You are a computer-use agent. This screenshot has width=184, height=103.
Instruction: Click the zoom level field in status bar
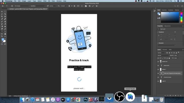click(x=10, y=96)
